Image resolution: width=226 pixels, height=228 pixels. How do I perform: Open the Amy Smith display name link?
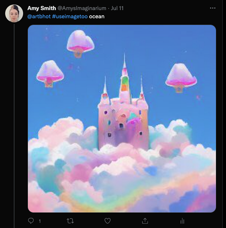coord(42,8)
